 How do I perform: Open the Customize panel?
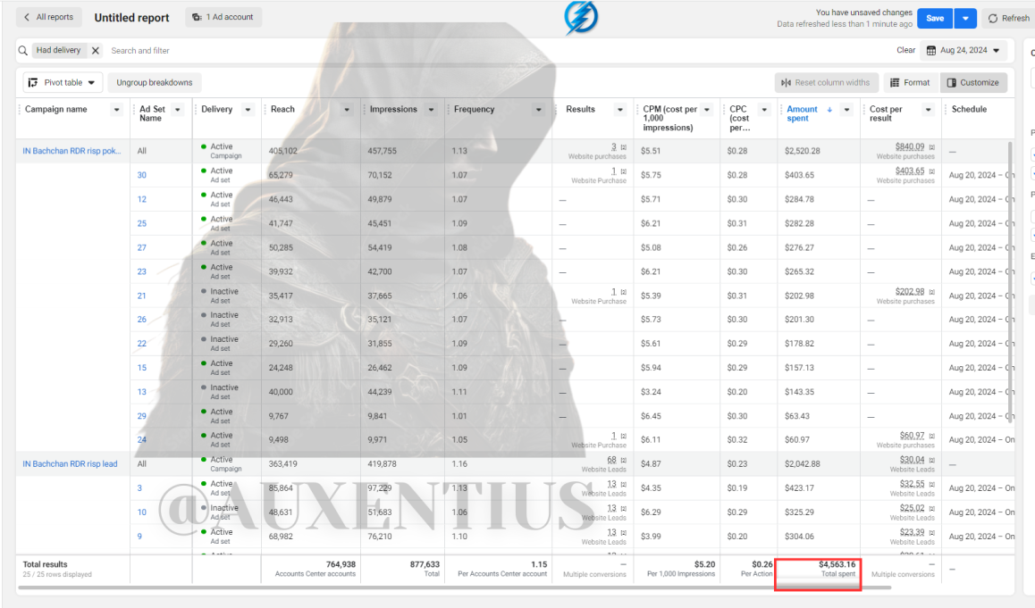pyautogui.click(x=973, y=82)
